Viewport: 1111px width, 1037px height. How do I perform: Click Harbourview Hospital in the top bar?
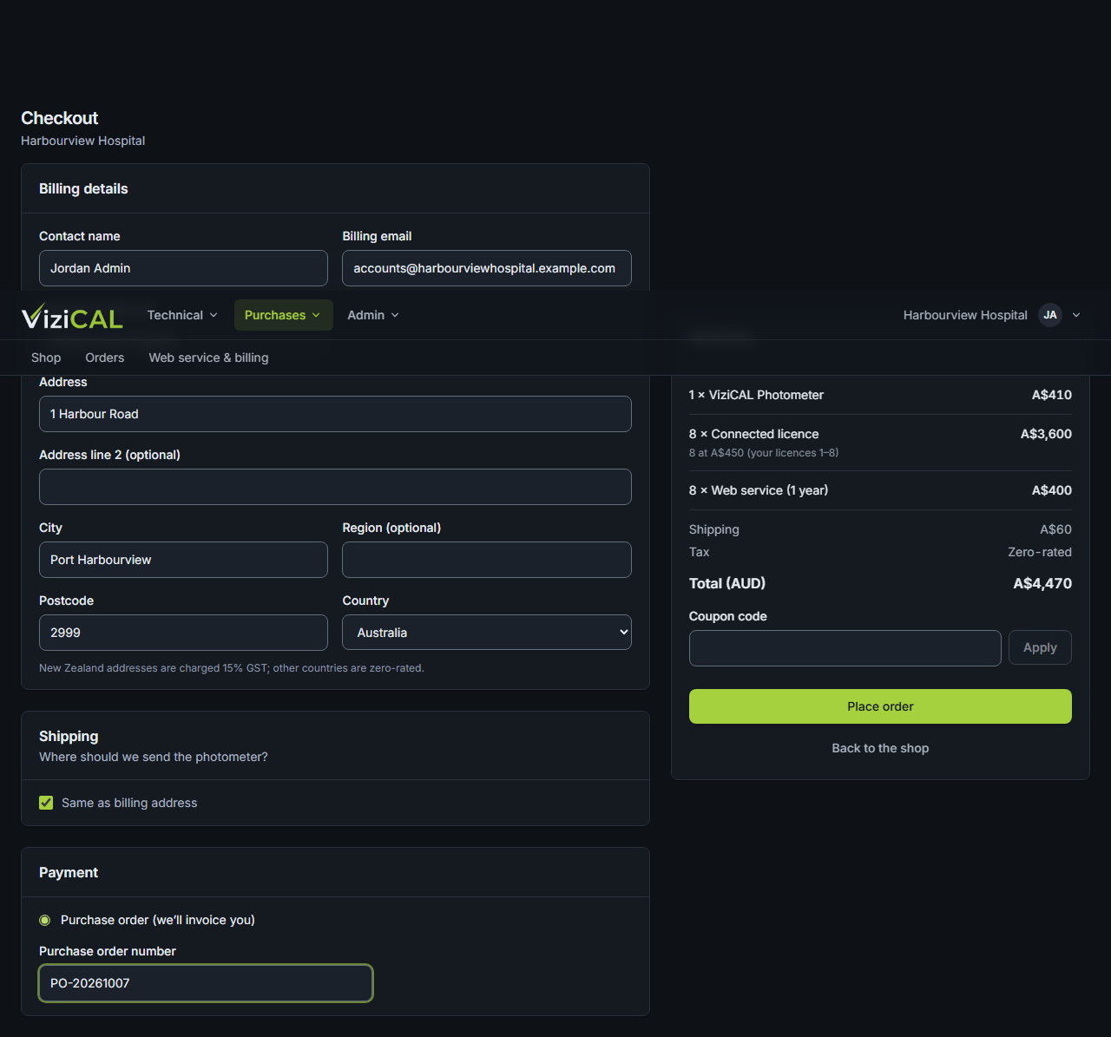tap(965, 315)
